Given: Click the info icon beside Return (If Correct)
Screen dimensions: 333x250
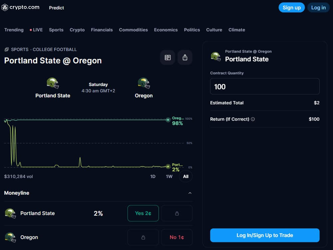Looking at the screenshot, I should [253, 119].
